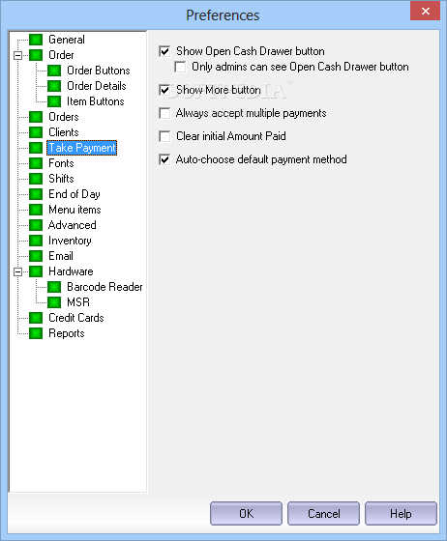This screenshot has height=541, width=447.
Task: Uncheck Show Open Cash Drawer button
Action: click(x=164, y=51)
